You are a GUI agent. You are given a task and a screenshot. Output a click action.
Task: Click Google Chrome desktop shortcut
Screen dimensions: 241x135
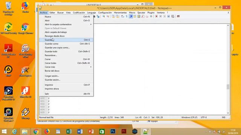tap(26, 28)
